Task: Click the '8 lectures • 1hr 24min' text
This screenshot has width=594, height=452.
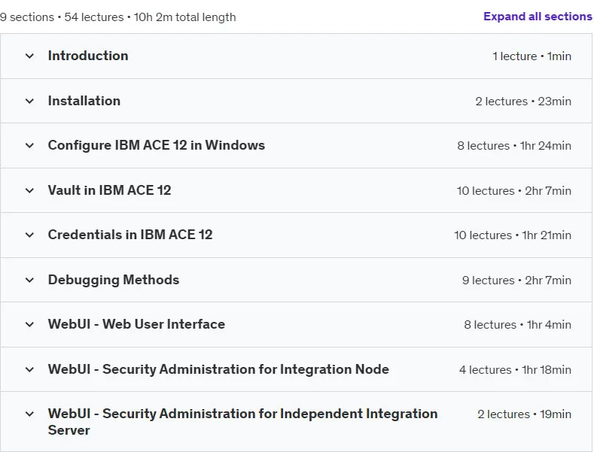Action: (x=514, y=145)
